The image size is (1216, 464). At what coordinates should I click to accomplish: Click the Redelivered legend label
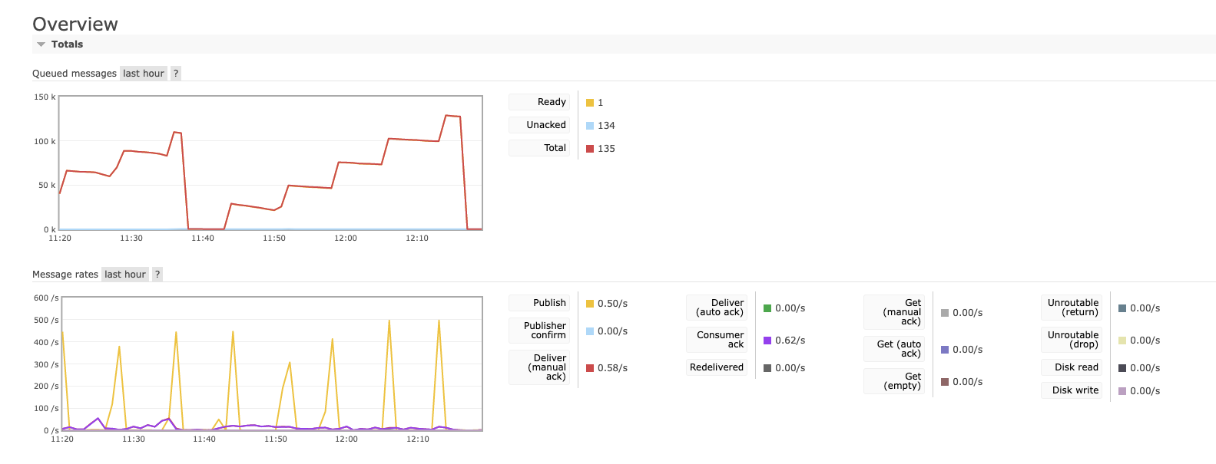point(717,367)
